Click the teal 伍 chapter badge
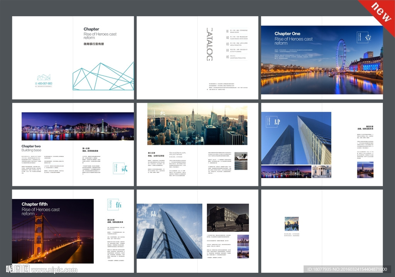Screen dimensions: 395x277 [115, 205]
